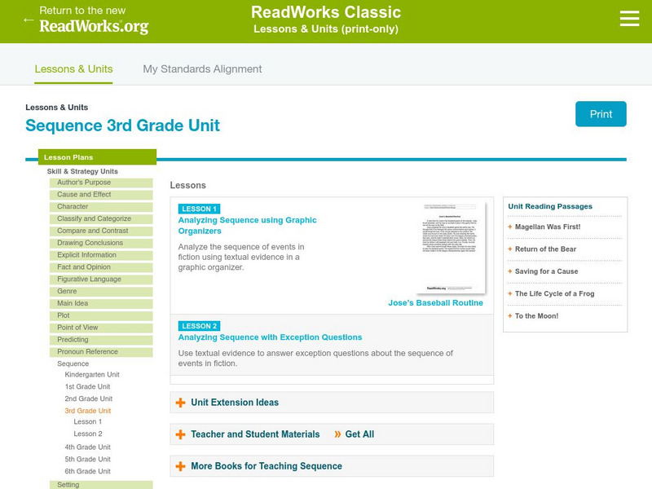Click Return to the new text
This screenshot has height=489, width=652.
[82, 11]
